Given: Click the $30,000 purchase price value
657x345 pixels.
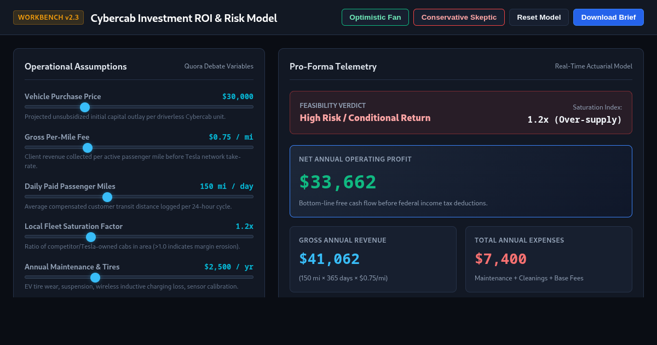Looking at the screenshot, I should coord(238,96).
